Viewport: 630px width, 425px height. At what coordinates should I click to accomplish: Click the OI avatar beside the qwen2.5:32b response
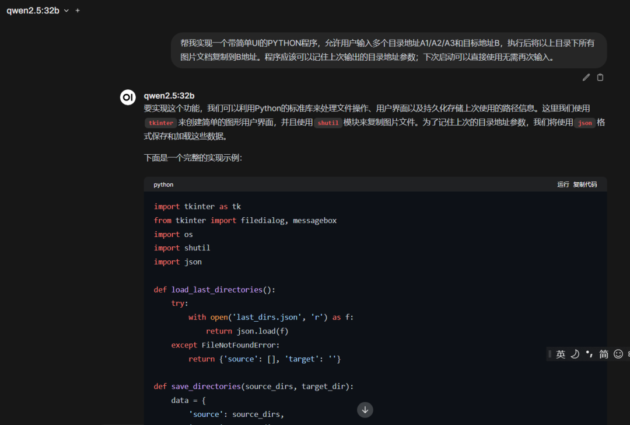128,97
